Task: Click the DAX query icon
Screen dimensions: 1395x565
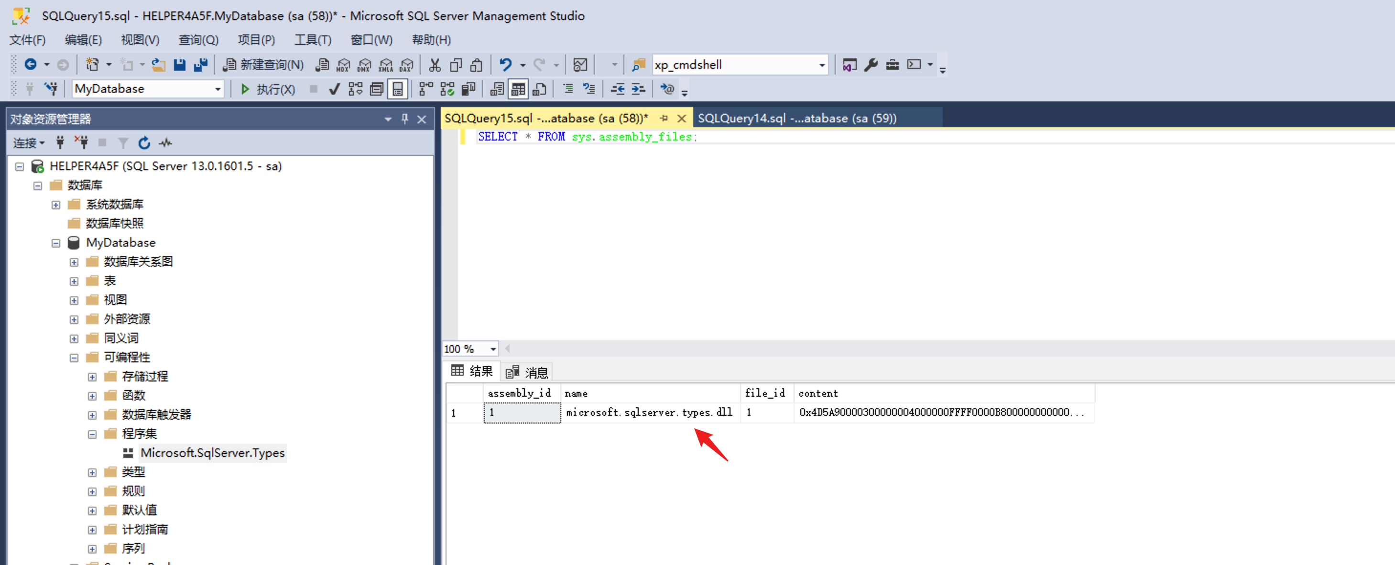Action: [406, 65]
